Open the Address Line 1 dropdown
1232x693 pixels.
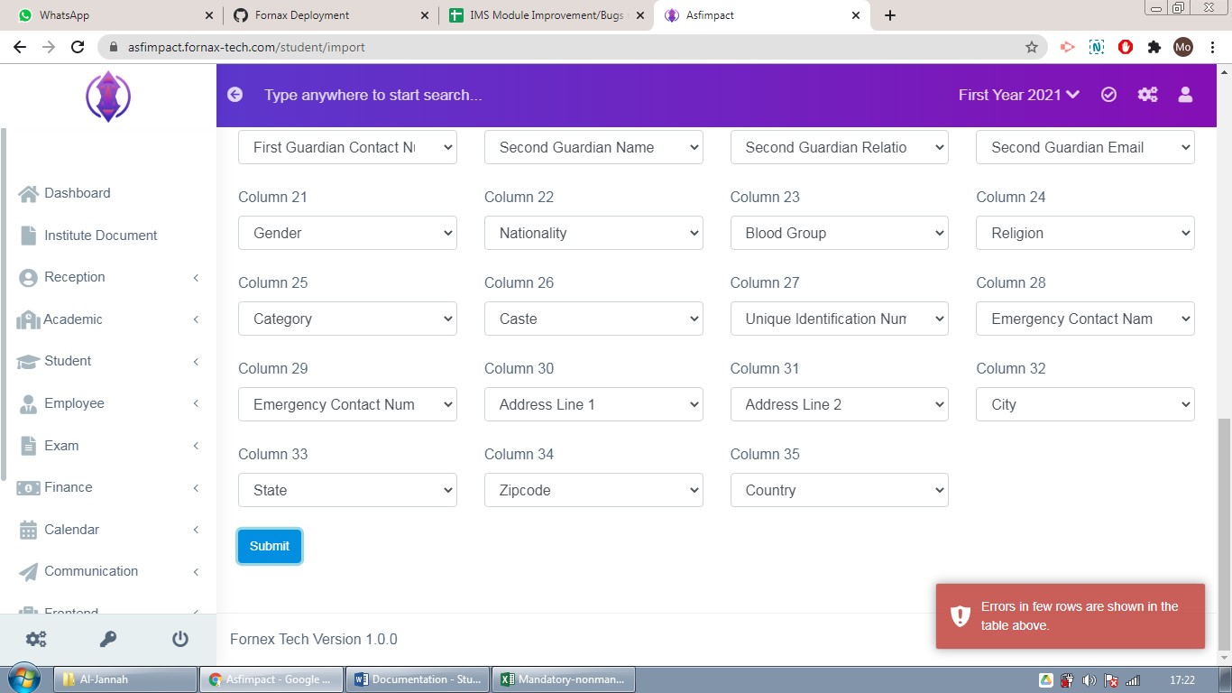tap(593, 404)
